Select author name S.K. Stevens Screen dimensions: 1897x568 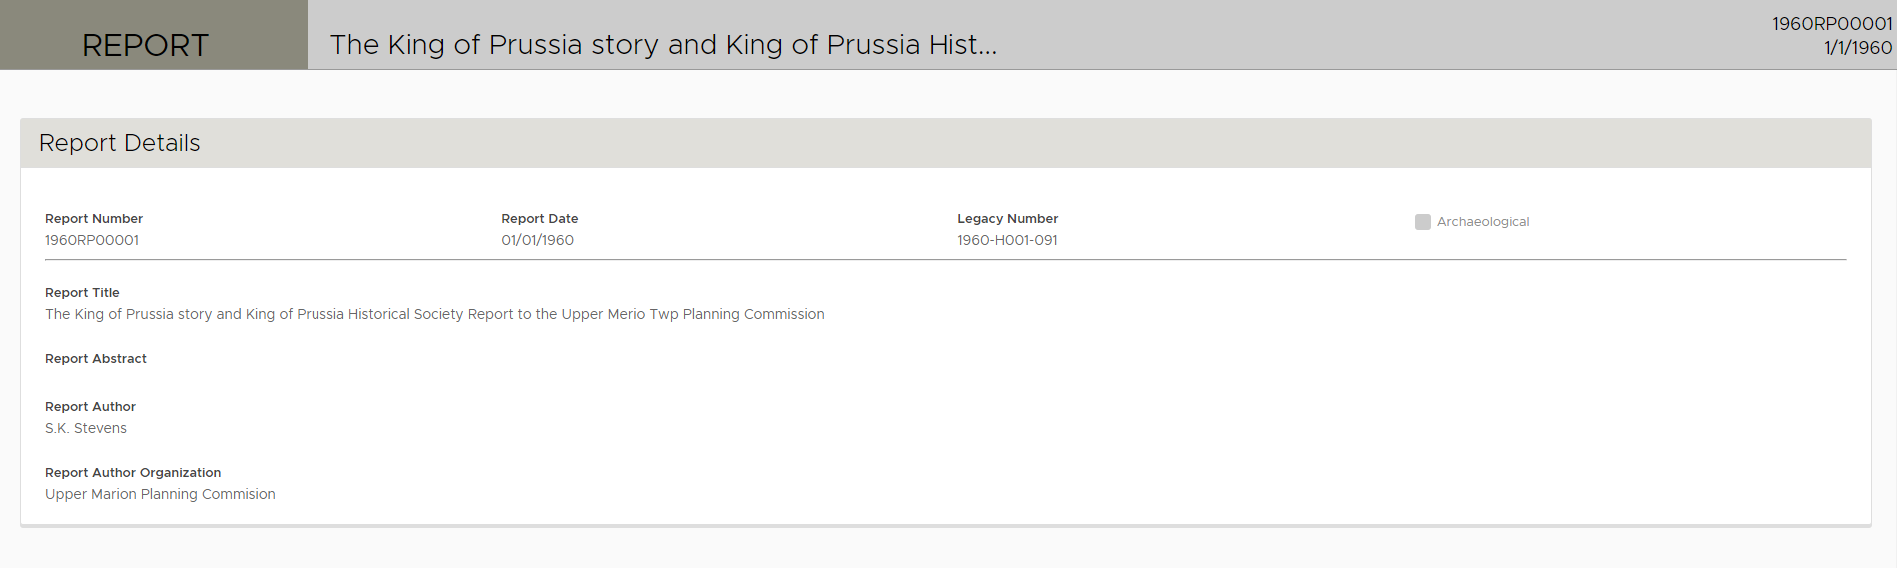point(86,428)
